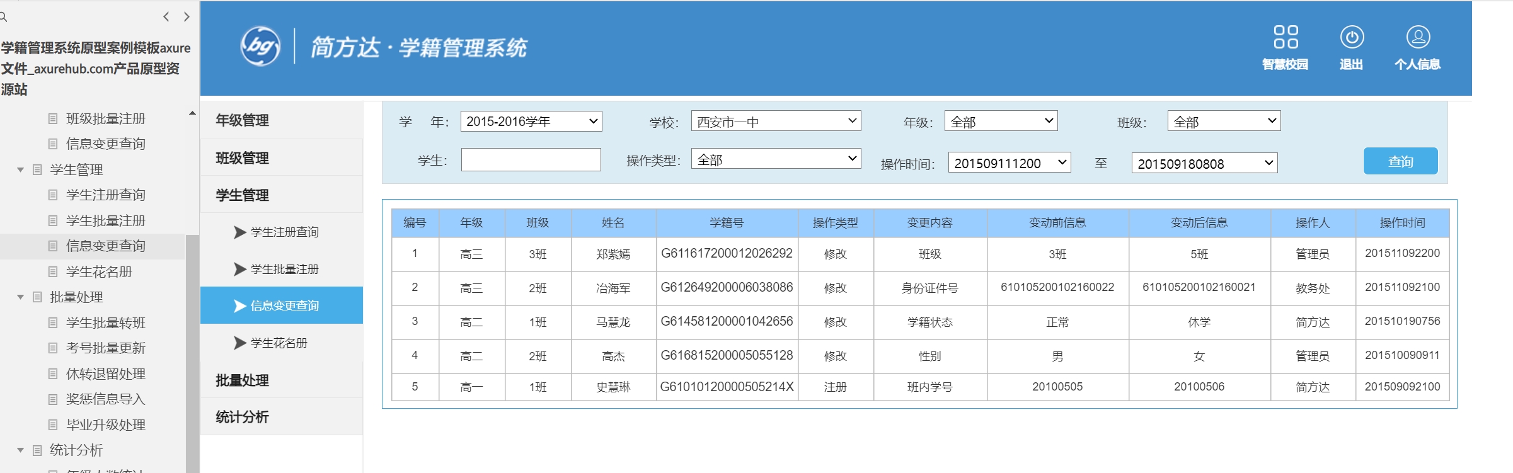Select 信息变更查询 tree item under 班级批量注册
This screenshot has width=1513, height=473.
click(x=105, y=144)
